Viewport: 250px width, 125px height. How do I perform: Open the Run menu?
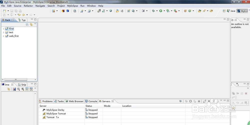82,6
